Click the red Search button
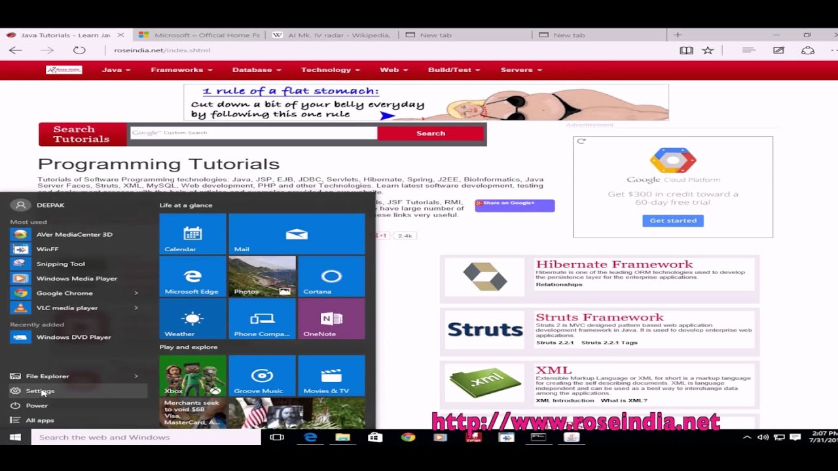Image resolution: width=838 pixels, height=471 pixels. 431,133
